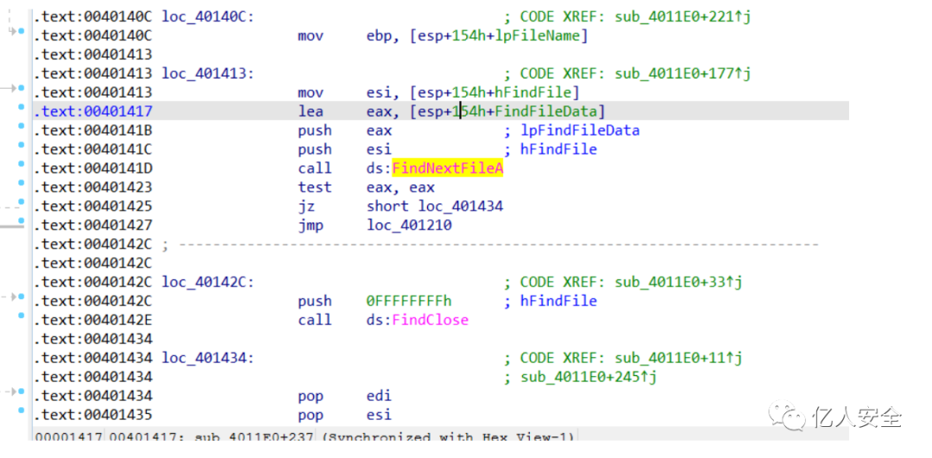This screenshot has height=458, width=932.
Task: Click the jmp mnemonic
Action: pyautogui.click(x=311, y=226)
